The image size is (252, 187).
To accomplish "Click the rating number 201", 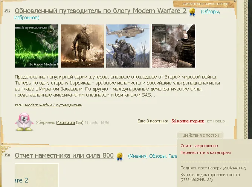I will [x=7, y=11].
